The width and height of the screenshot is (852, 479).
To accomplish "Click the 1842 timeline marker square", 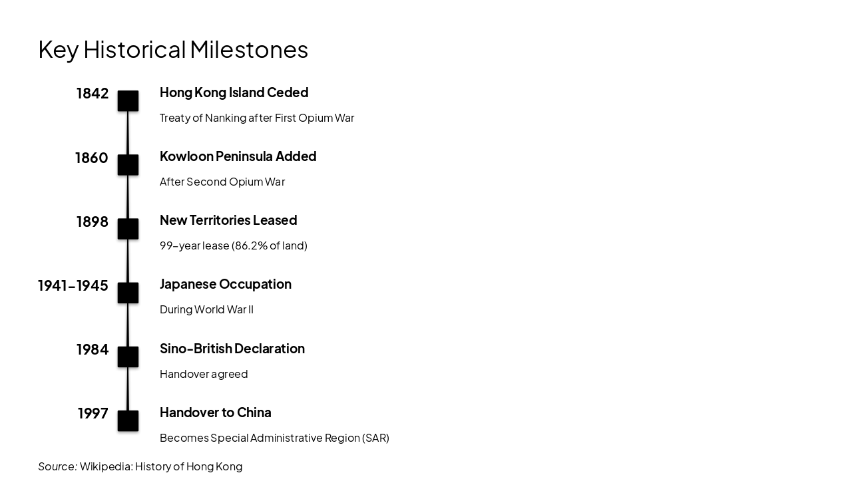I will pos(128,101).
